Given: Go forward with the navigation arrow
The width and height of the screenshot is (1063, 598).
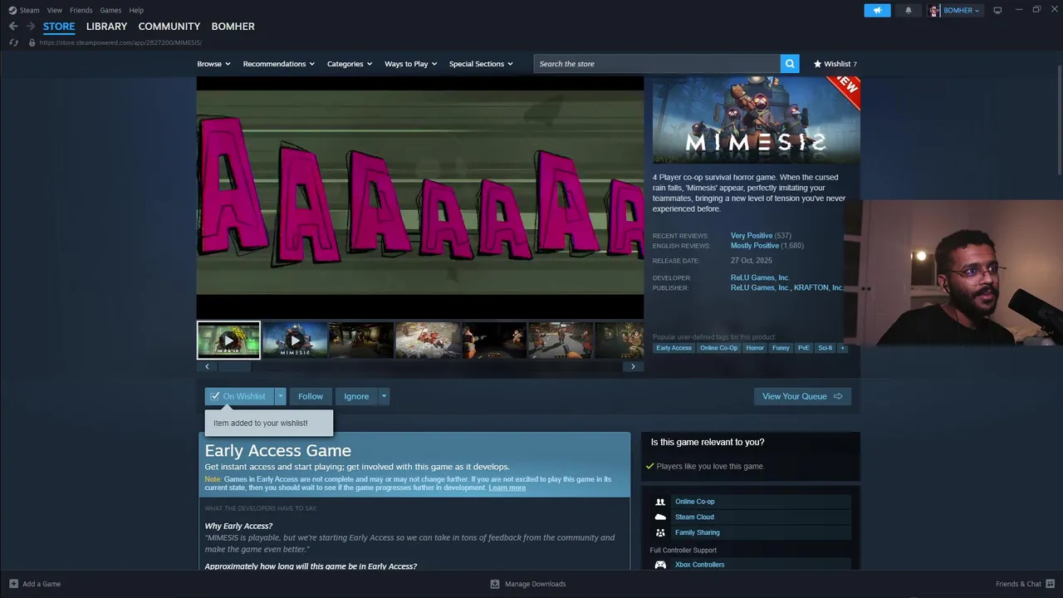Looking at the screenshot, I should [x=31, y=27].
